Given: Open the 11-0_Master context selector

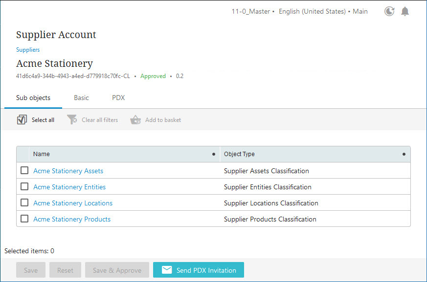Looking at the screenshot, I should click(250, 11).
